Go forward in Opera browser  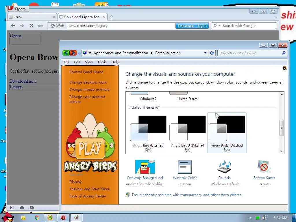pos(22,25)
